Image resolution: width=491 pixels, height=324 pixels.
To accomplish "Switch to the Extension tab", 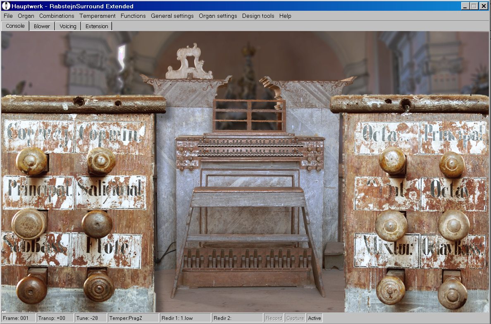I will click(97, 26).
